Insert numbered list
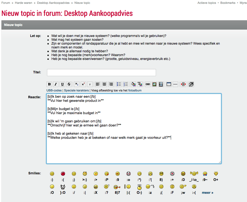The image size is (247, 202). [x=125, y=84]
